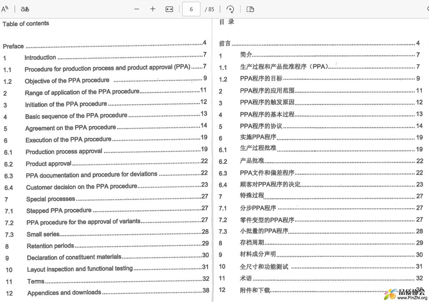Select 'Appendices and downloads' entry

[64, 293]
